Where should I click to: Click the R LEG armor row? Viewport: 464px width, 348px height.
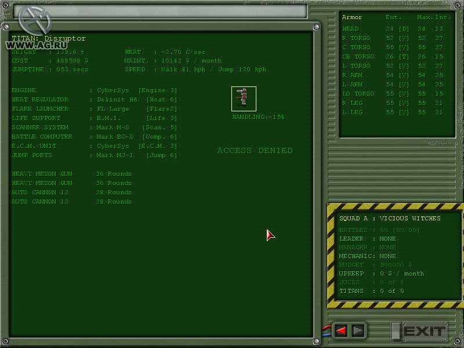point(393,103)
